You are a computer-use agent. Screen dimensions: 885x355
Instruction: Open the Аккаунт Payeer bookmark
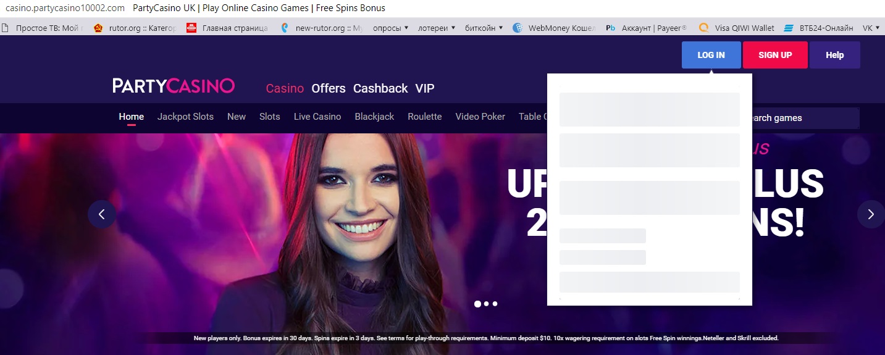coord(647,28)
